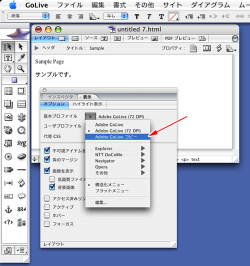Uncheck the 負のマージン checkbox
Image resolution: width=250 pixels, height=266 pixels.
(47, 159)
